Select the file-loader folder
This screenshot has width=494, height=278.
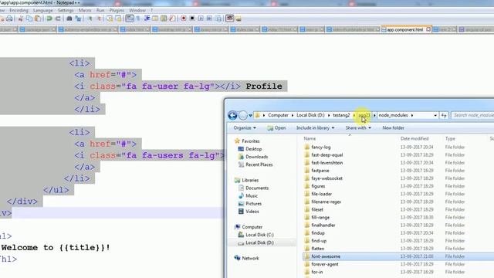pos(321,194)
